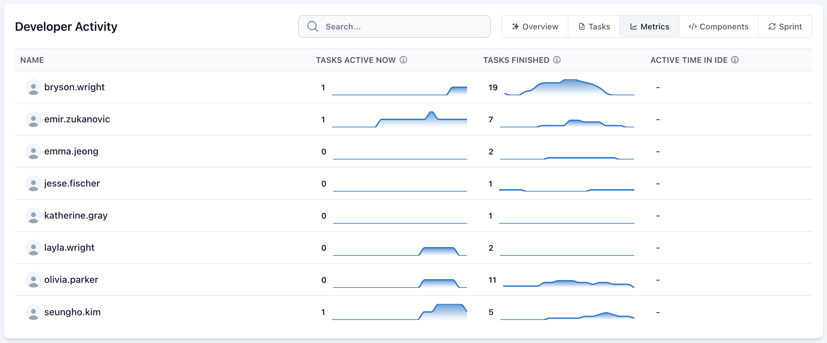Click inside the Search field
The height and width of the screenshot is (343, 827).
(x=395, y=26)
